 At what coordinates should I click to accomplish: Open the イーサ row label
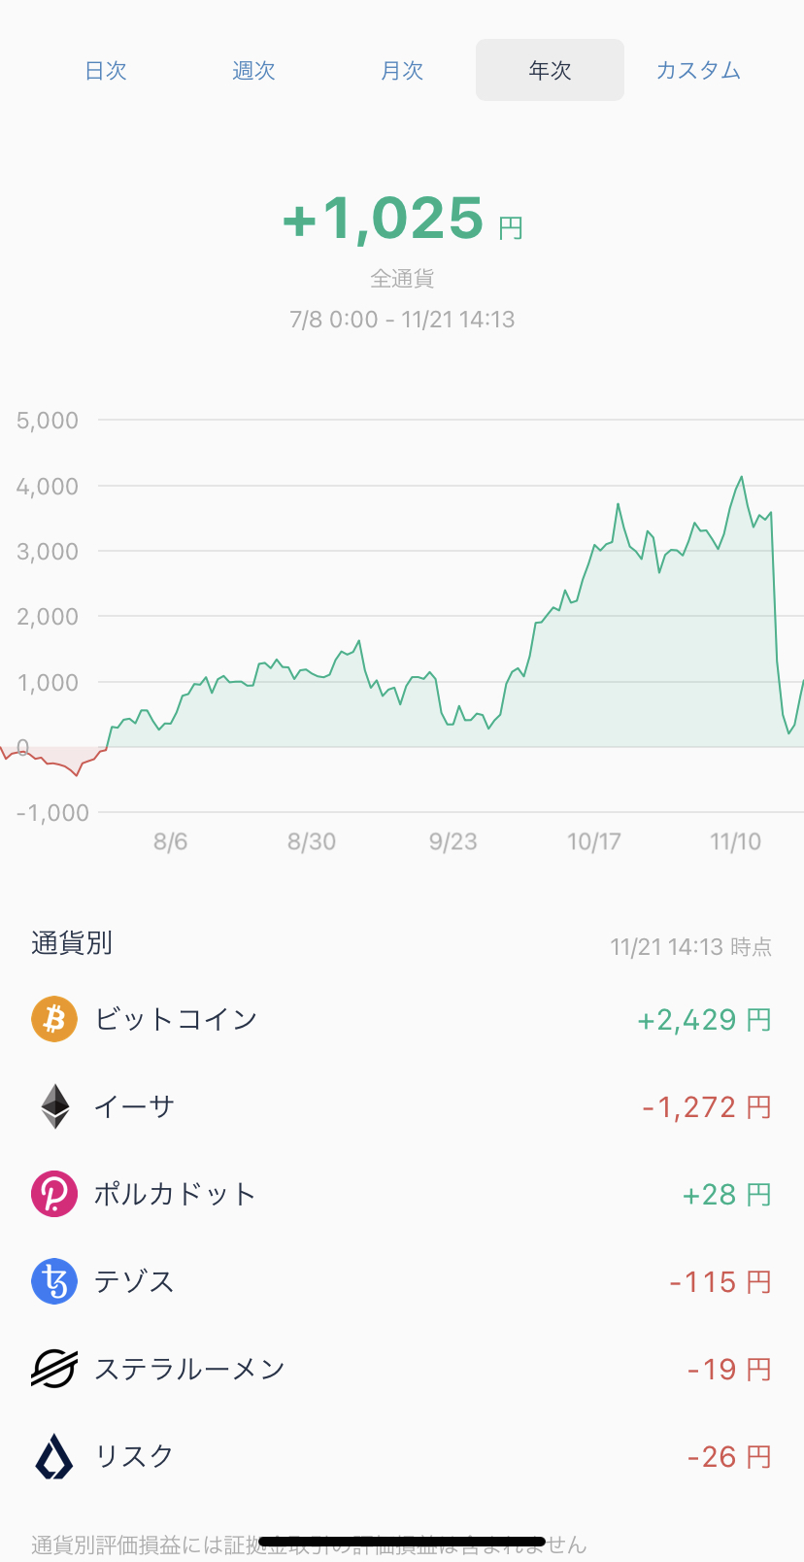click(x=134, y=1106)
